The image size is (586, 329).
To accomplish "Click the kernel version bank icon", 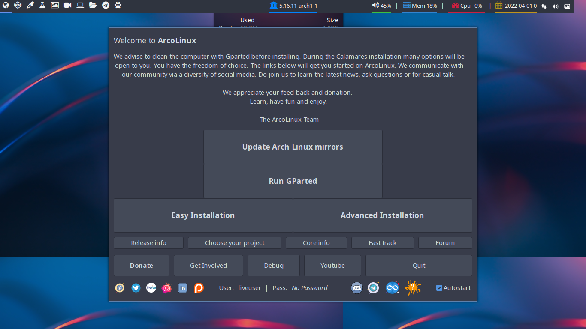I will coord(273,6).
